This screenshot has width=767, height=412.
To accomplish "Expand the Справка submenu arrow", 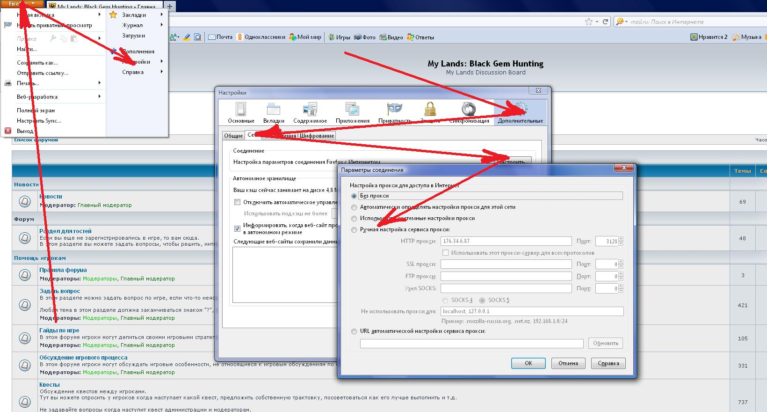I will tap(162, 72).
